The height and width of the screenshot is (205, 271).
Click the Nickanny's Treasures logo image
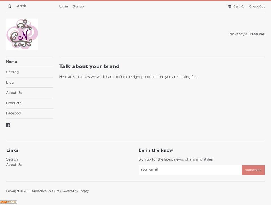22,34
